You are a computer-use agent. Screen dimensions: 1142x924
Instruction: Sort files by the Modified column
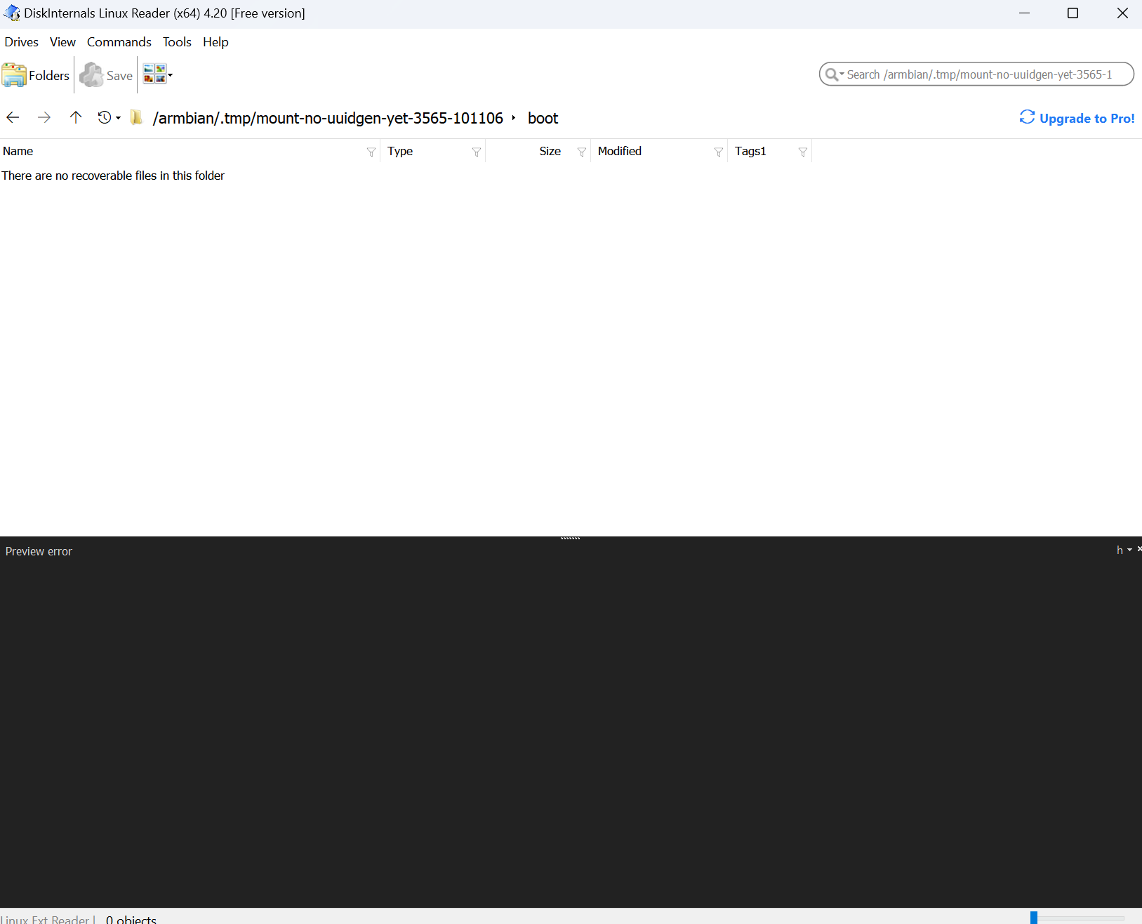click(620, 151)
